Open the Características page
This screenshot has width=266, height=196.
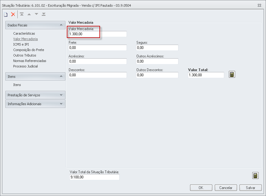coord(24,33)
